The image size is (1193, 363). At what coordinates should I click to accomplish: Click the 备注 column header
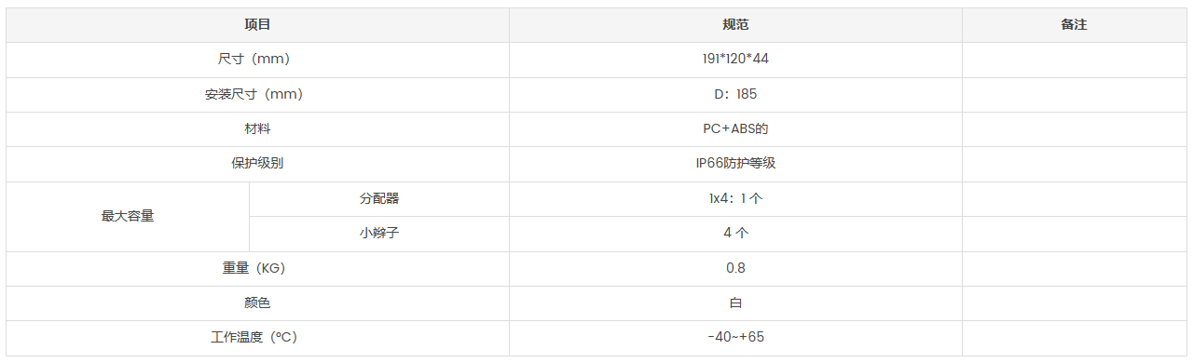click(1074, 25)
